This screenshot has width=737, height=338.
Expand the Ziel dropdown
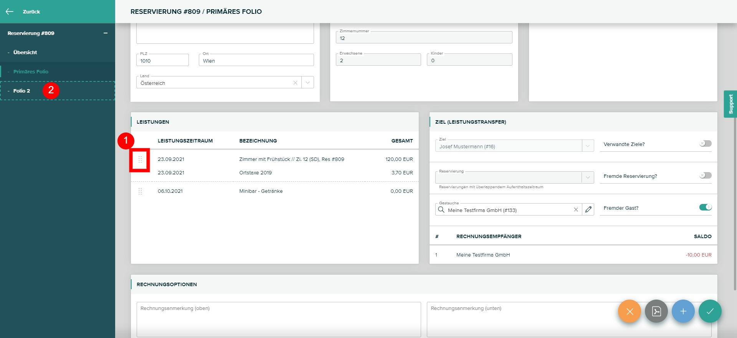(588, 146)
